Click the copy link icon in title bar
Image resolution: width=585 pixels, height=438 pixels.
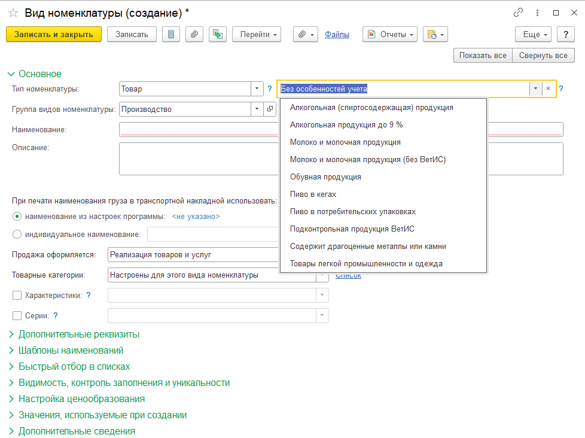tap(518, 13)
